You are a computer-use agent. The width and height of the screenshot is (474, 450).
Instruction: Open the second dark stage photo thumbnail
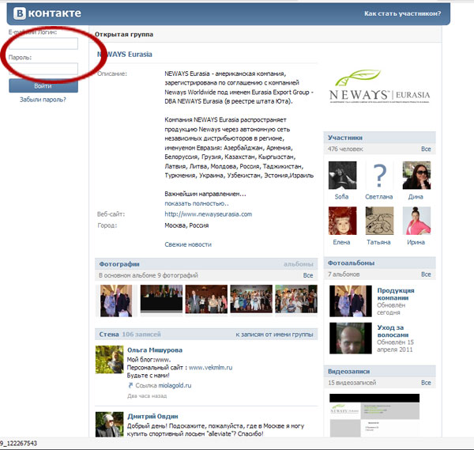click(161, 299)
